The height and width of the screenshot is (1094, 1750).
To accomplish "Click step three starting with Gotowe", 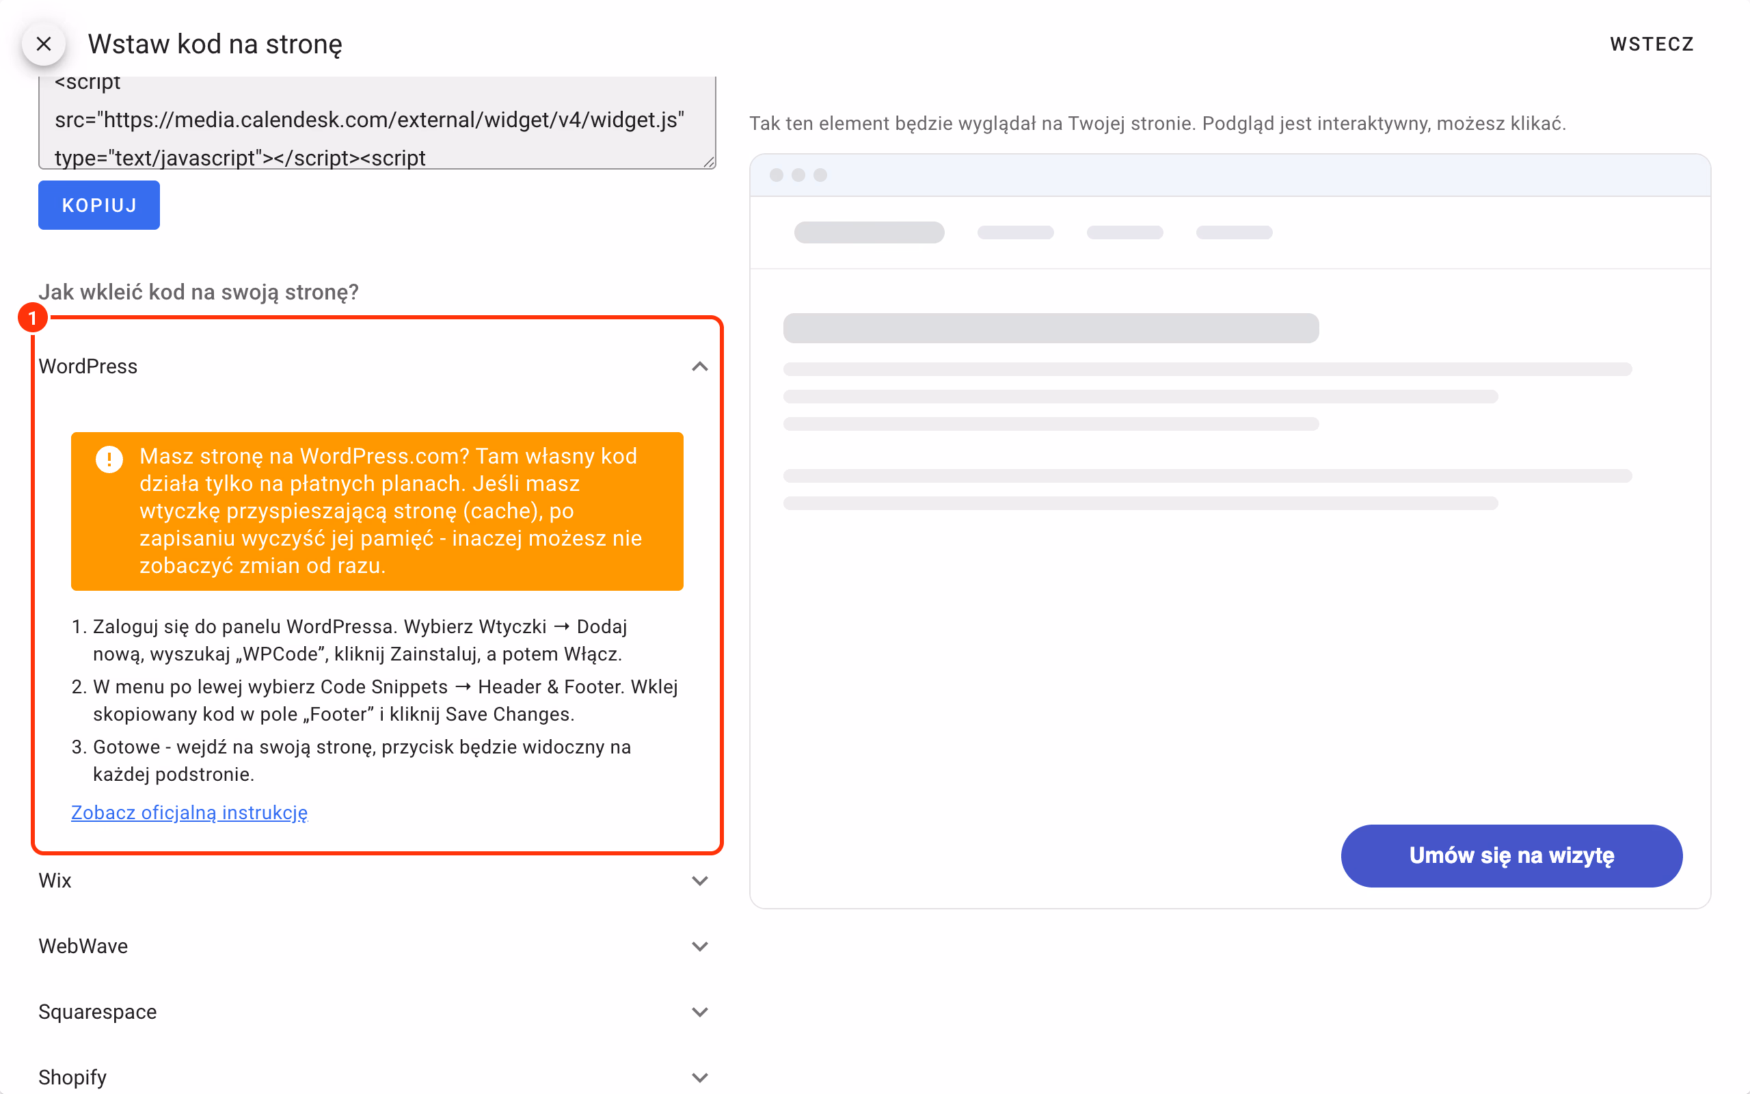I will (x=362, y=760).
